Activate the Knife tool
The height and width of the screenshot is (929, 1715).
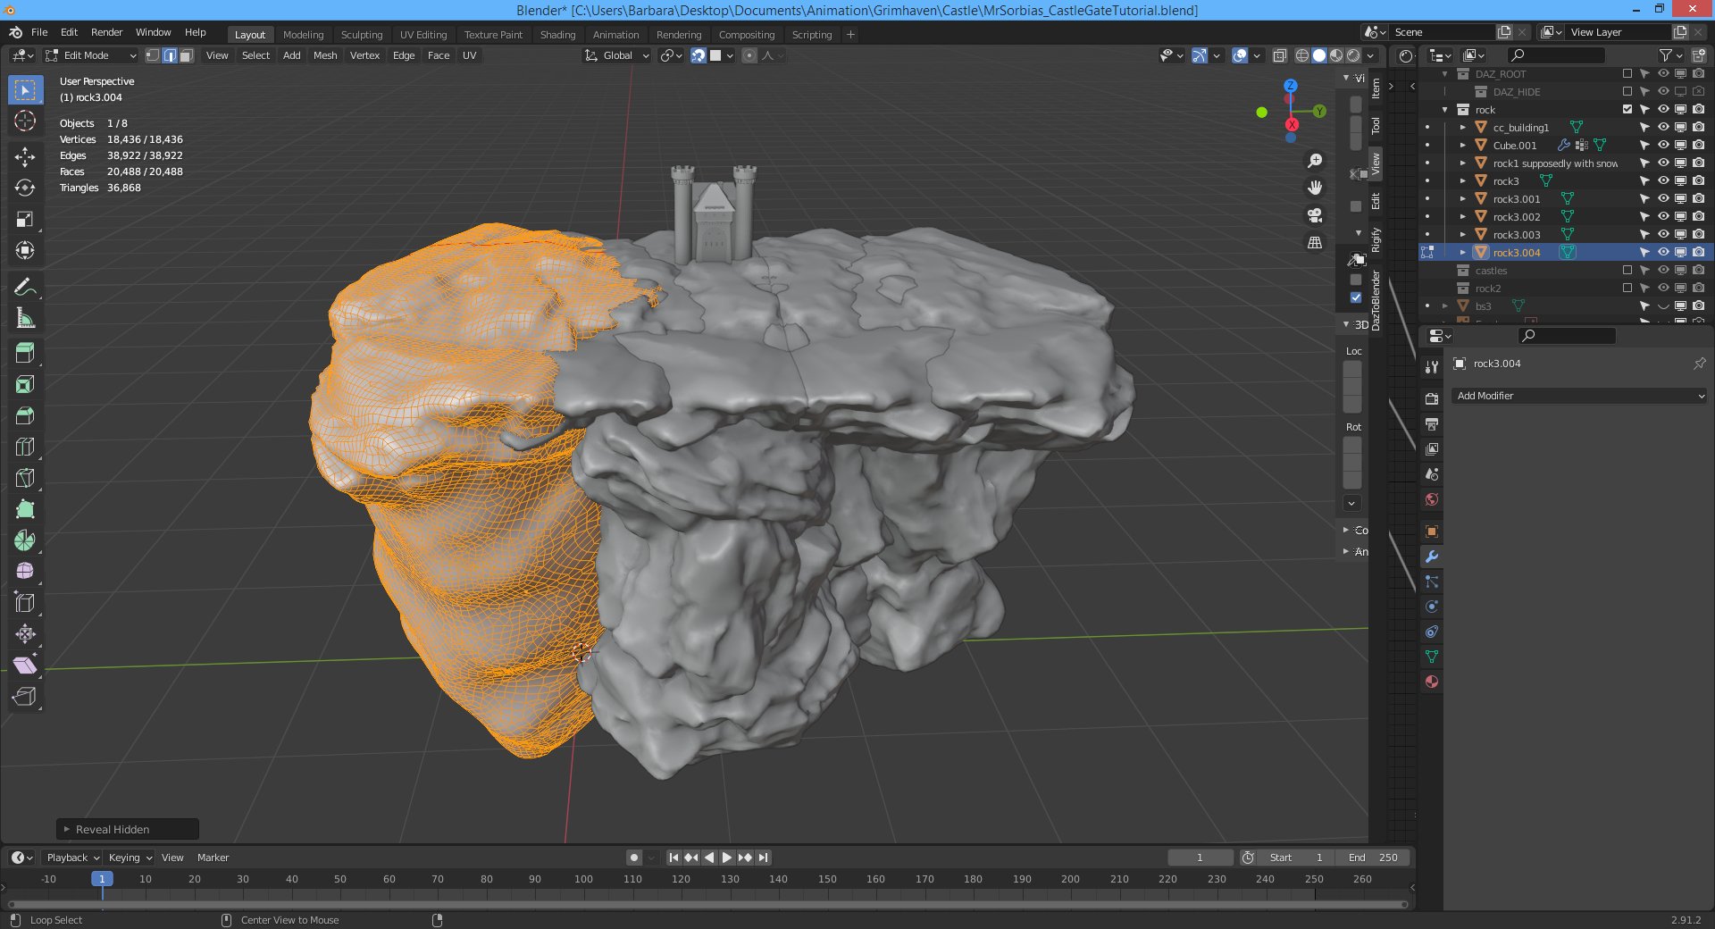tap(25, 478)
